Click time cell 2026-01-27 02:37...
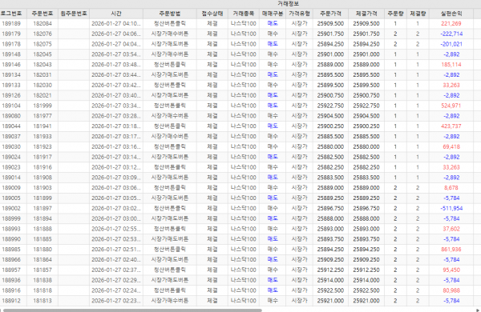The width and height of the screenshot is (481, 312). (x=116, y=270)
